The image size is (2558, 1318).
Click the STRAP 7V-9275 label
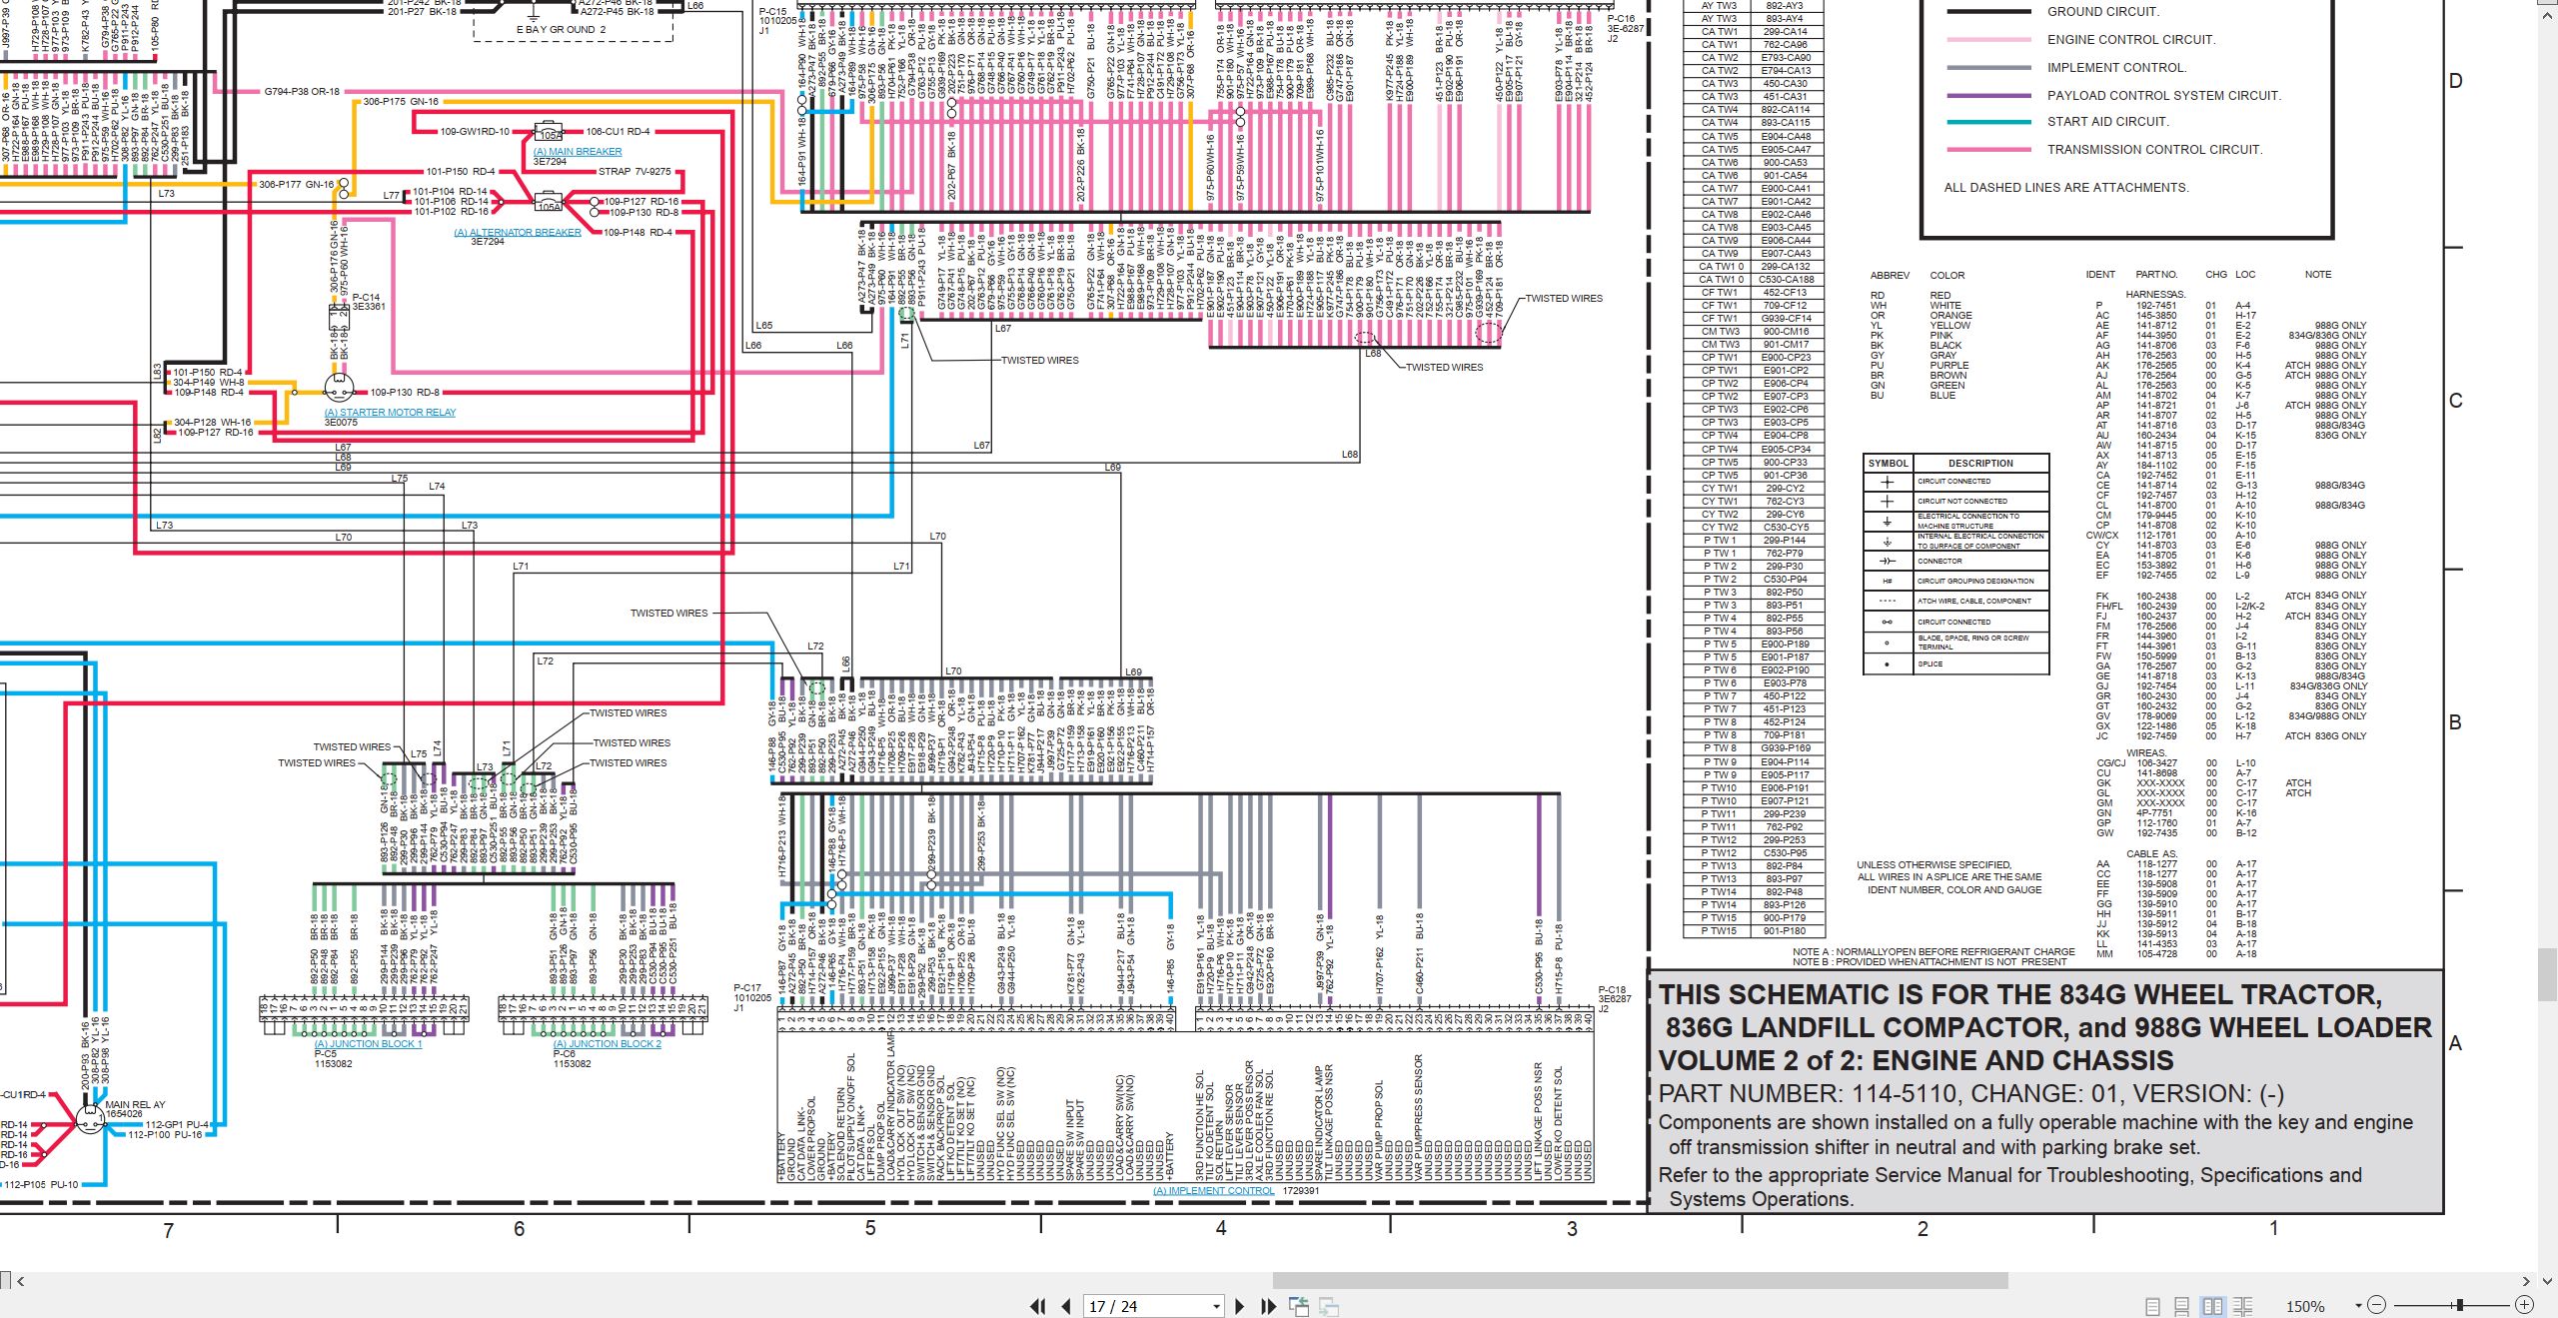[635, 172]
